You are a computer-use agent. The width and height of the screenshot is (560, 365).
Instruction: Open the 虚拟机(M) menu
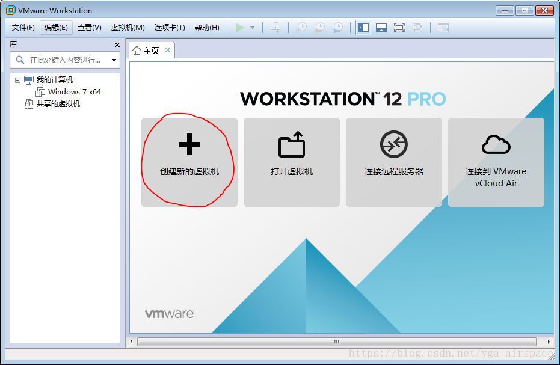pos(128,28)
